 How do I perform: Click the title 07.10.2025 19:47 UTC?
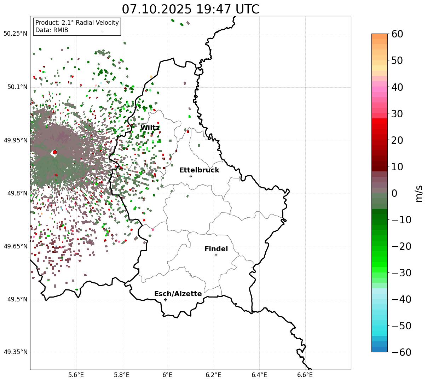click(191, 9)
